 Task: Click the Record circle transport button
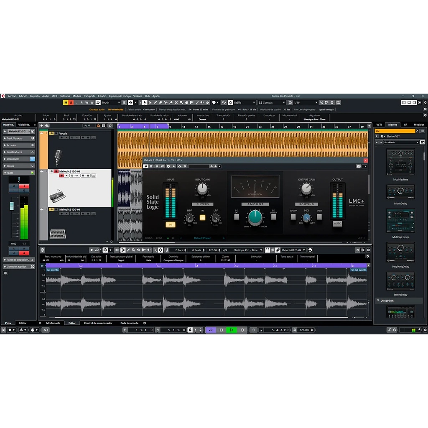(x=242, y=330)
